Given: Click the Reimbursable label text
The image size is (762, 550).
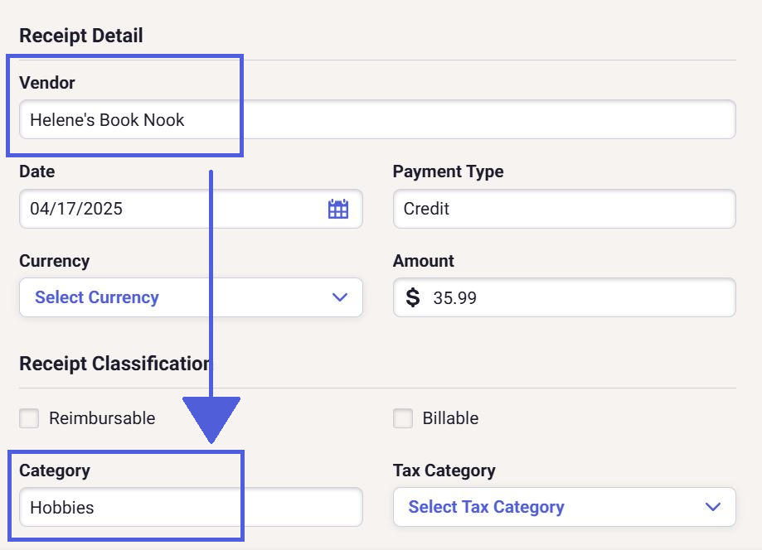Looking at the screenshot, I should point(102,418).
